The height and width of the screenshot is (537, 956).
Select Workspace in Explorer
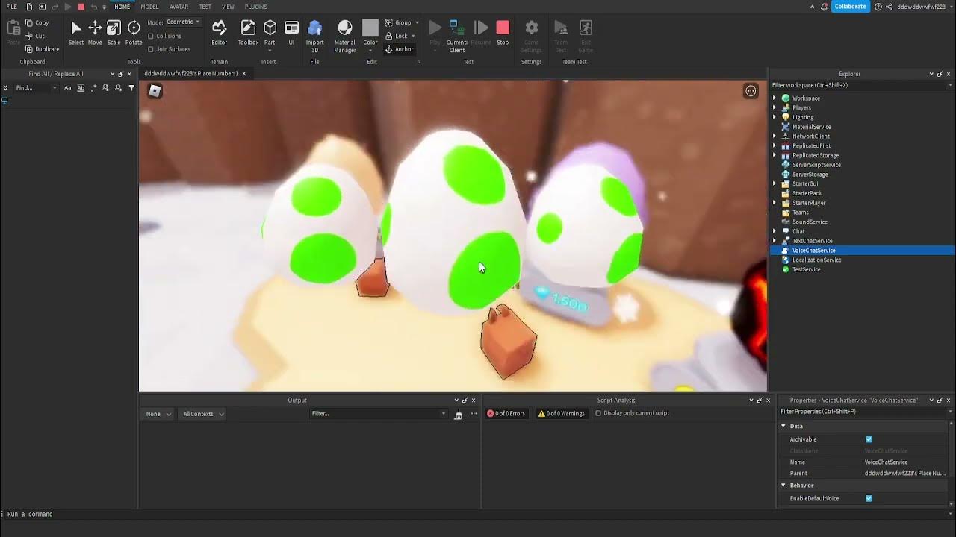coord(806,98)
